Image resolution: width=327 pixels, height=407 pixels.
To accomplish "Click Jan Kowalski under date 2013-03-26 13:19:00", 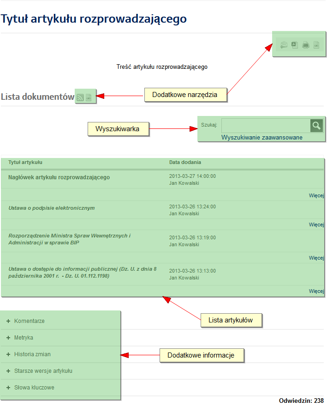I will point(184,244).
